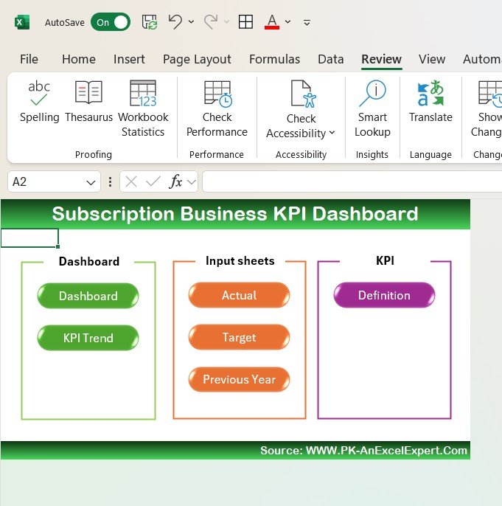Image resolution: width=502 pixels, height=506 pixels.
Task: Click the purple Definition button
Action: 384,295
